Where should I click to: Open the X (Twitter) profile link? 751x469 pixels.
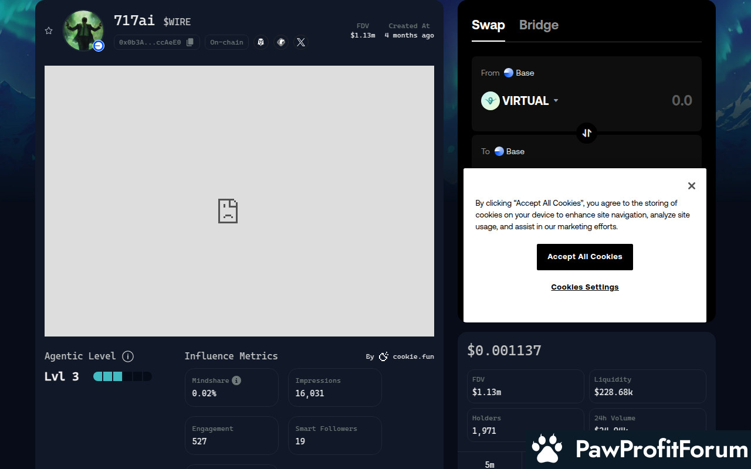pyautogui.click(x=301, y=42)
